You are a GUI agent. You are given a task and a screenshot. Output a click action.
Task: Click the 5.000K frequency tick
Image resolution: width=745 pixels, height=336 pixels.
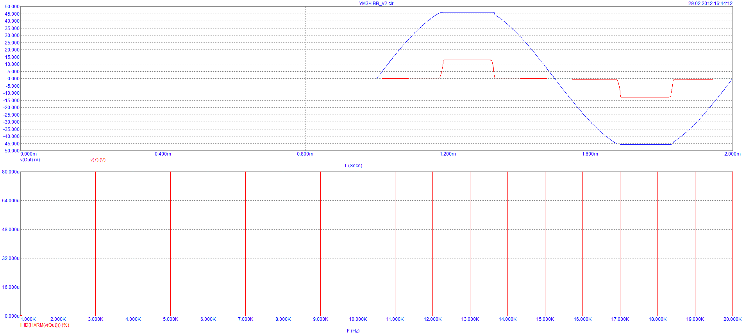171,319
